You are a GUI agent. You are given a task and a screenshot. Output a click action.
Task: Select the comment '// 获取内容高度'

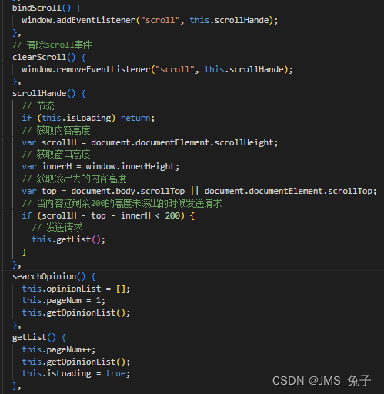[x=56, y=130]
